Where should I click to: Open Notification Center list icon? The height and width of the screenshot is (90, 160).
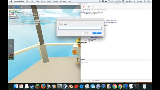(148, 1)
